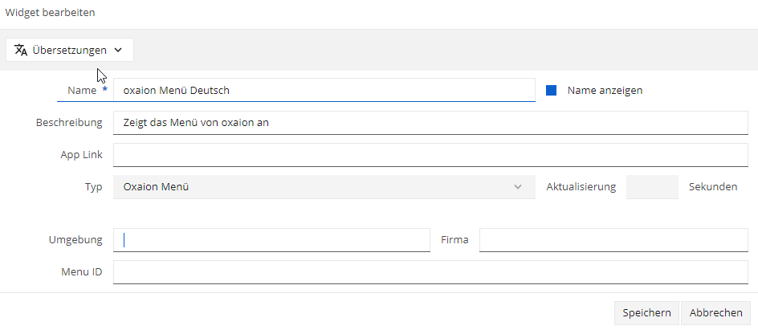
Task: Click the translation language icon
Action: click(x=21, y=50)
